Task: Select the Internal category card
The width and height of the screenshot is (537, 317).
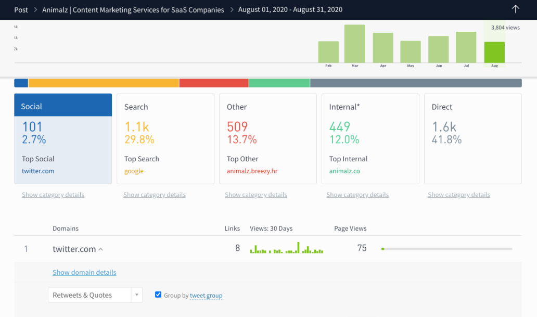Action: [370, 138]
